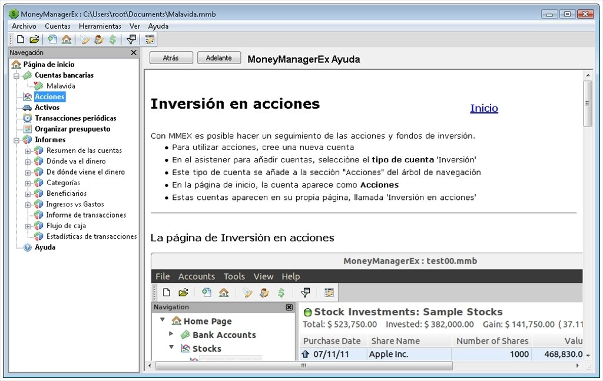Click the Adelante button
The image size is (603, 381).
pos(219,58)
